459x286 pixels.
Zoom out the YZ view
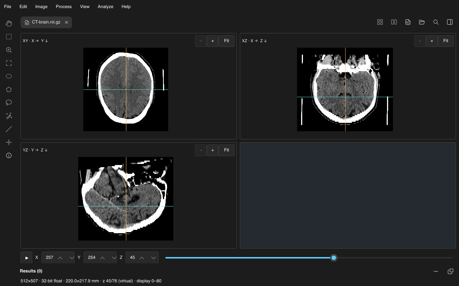[201, 150]
